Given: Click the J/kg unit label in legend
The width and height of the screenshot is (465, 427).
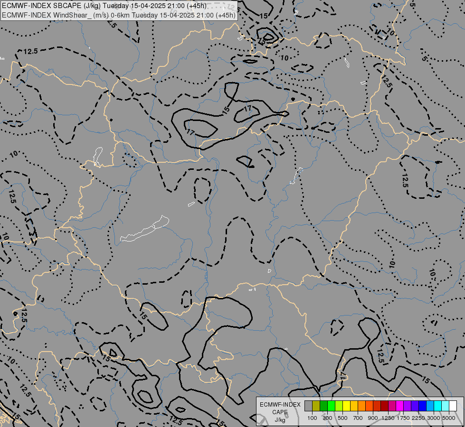Looking at the screenshot, I should [280, 420].
